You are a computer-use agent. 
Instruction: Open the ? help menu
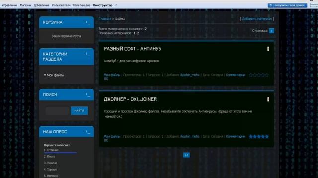tap(116, 5)
